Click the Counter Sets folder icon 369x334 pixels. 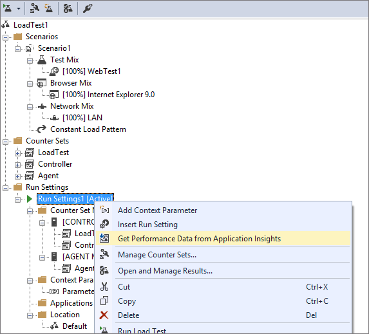(x=18, y=141)
